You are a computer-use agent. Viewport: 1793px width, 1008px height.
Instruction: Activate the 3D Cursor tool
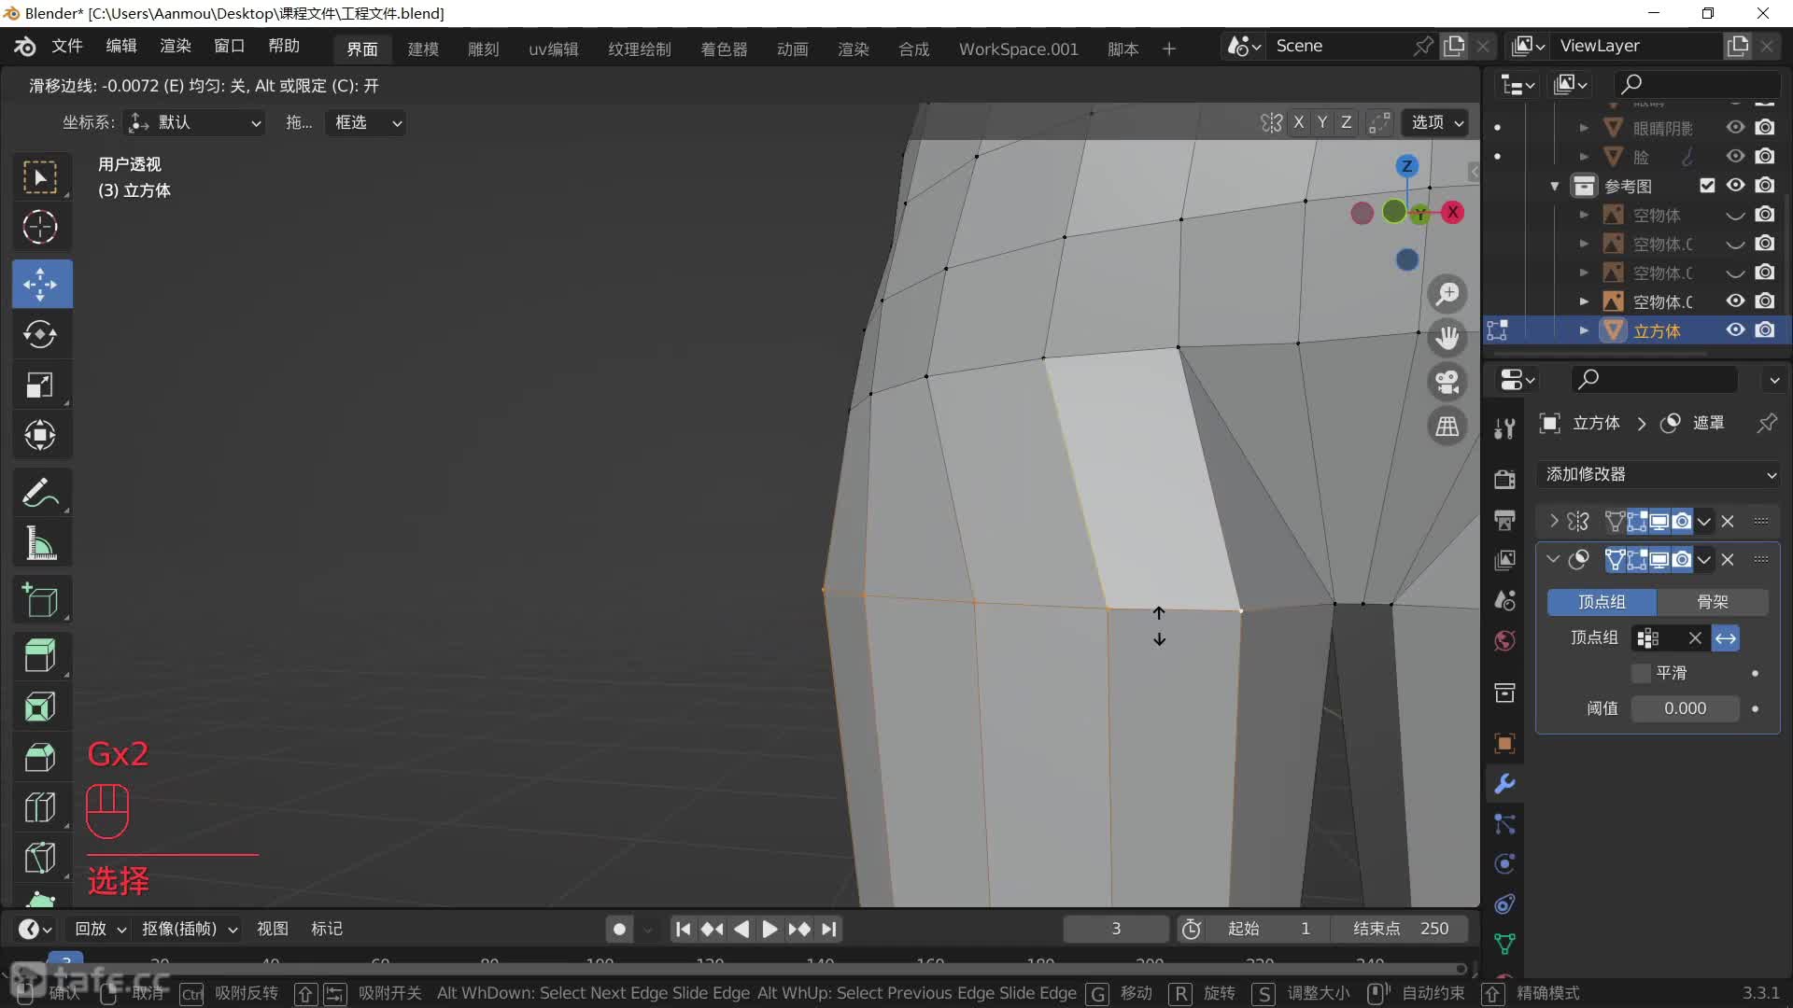41,227
